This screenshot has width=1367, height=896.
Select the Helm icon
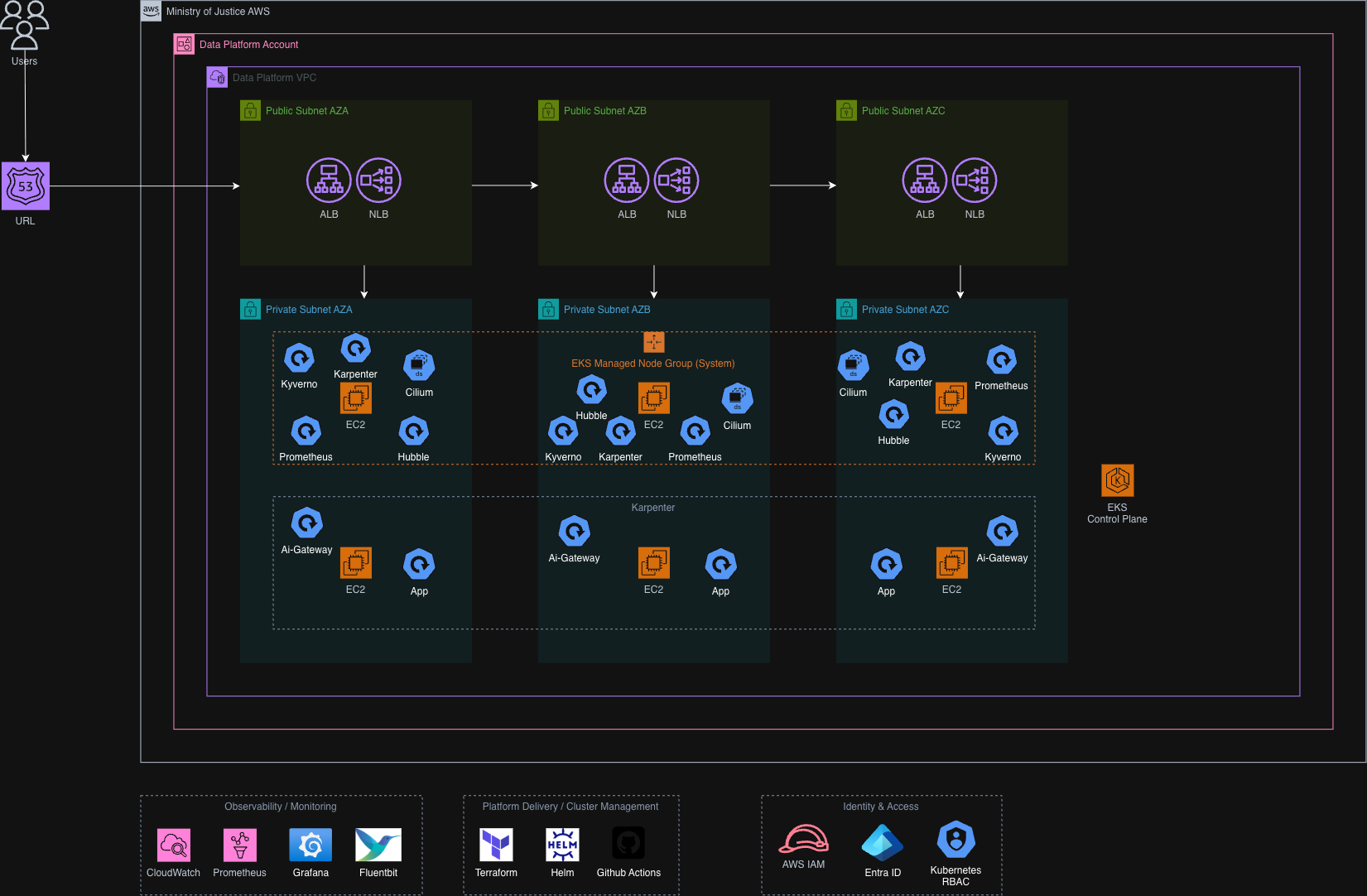[562, 845]
